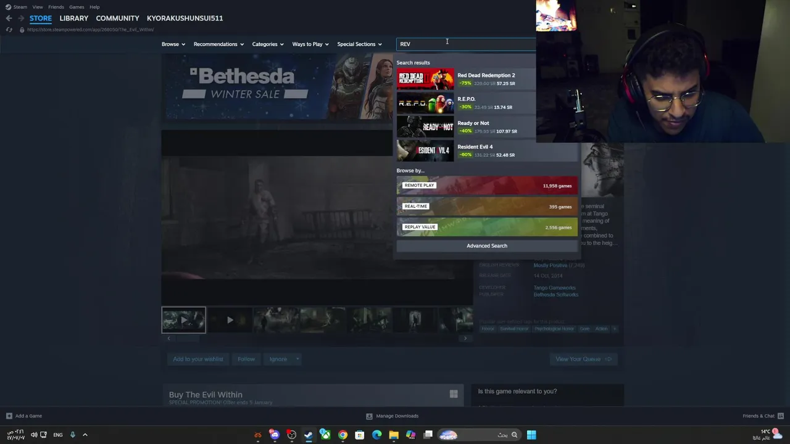Screen dimensions: 790x444
Task: Open the KYORAKUSHUNSUI511 profile tab
Action: 185,18
